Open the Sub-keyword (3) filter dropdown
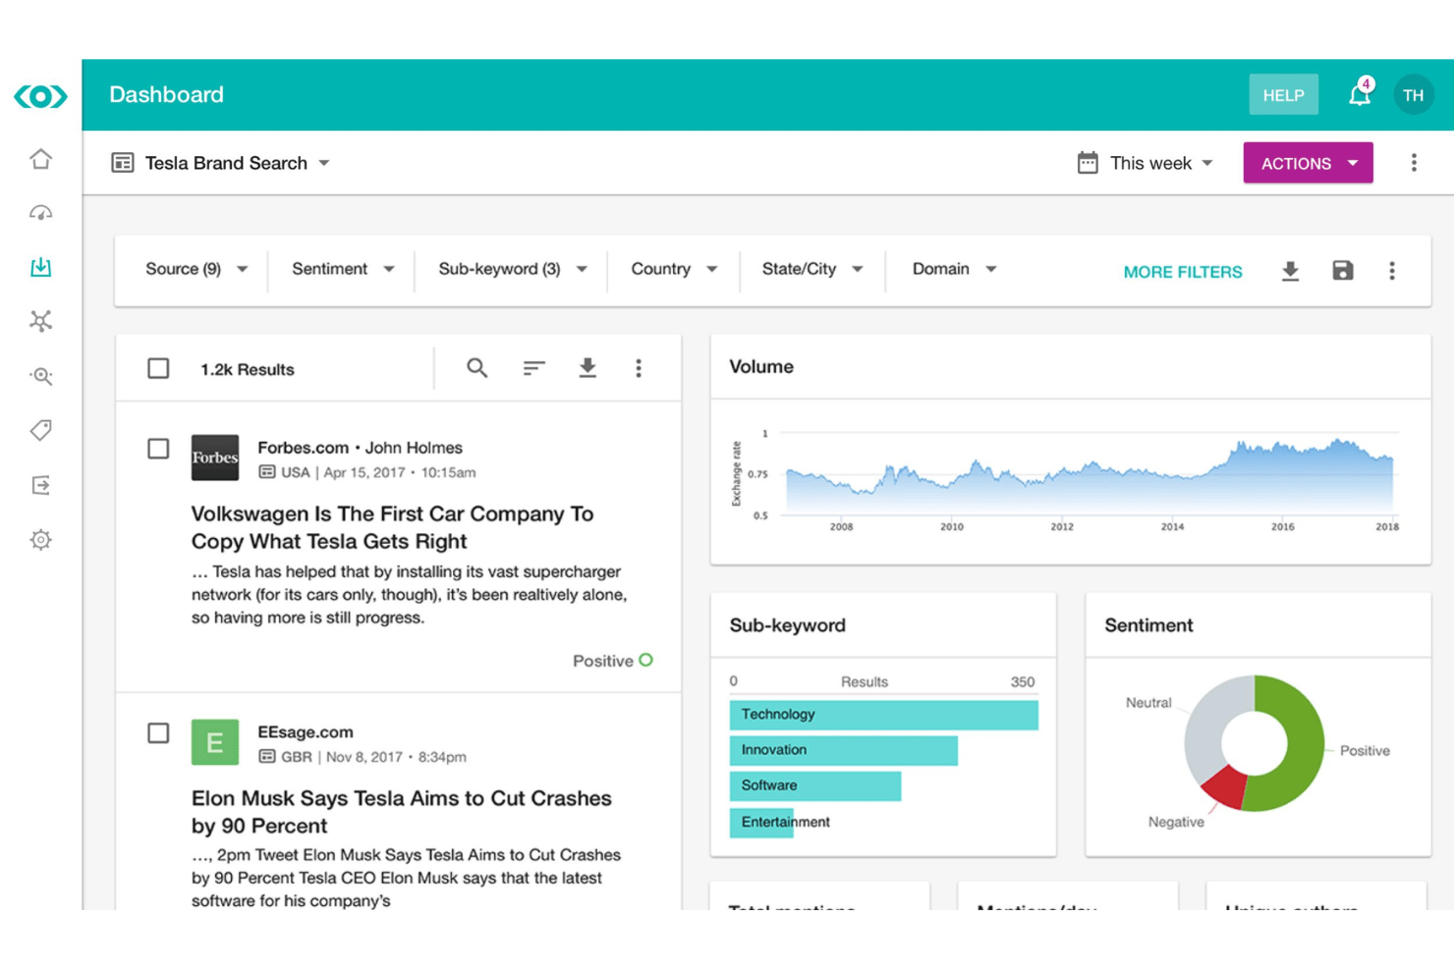Image resolution: width=1454 pixels, height=969 pixels. tap(513, 269)
